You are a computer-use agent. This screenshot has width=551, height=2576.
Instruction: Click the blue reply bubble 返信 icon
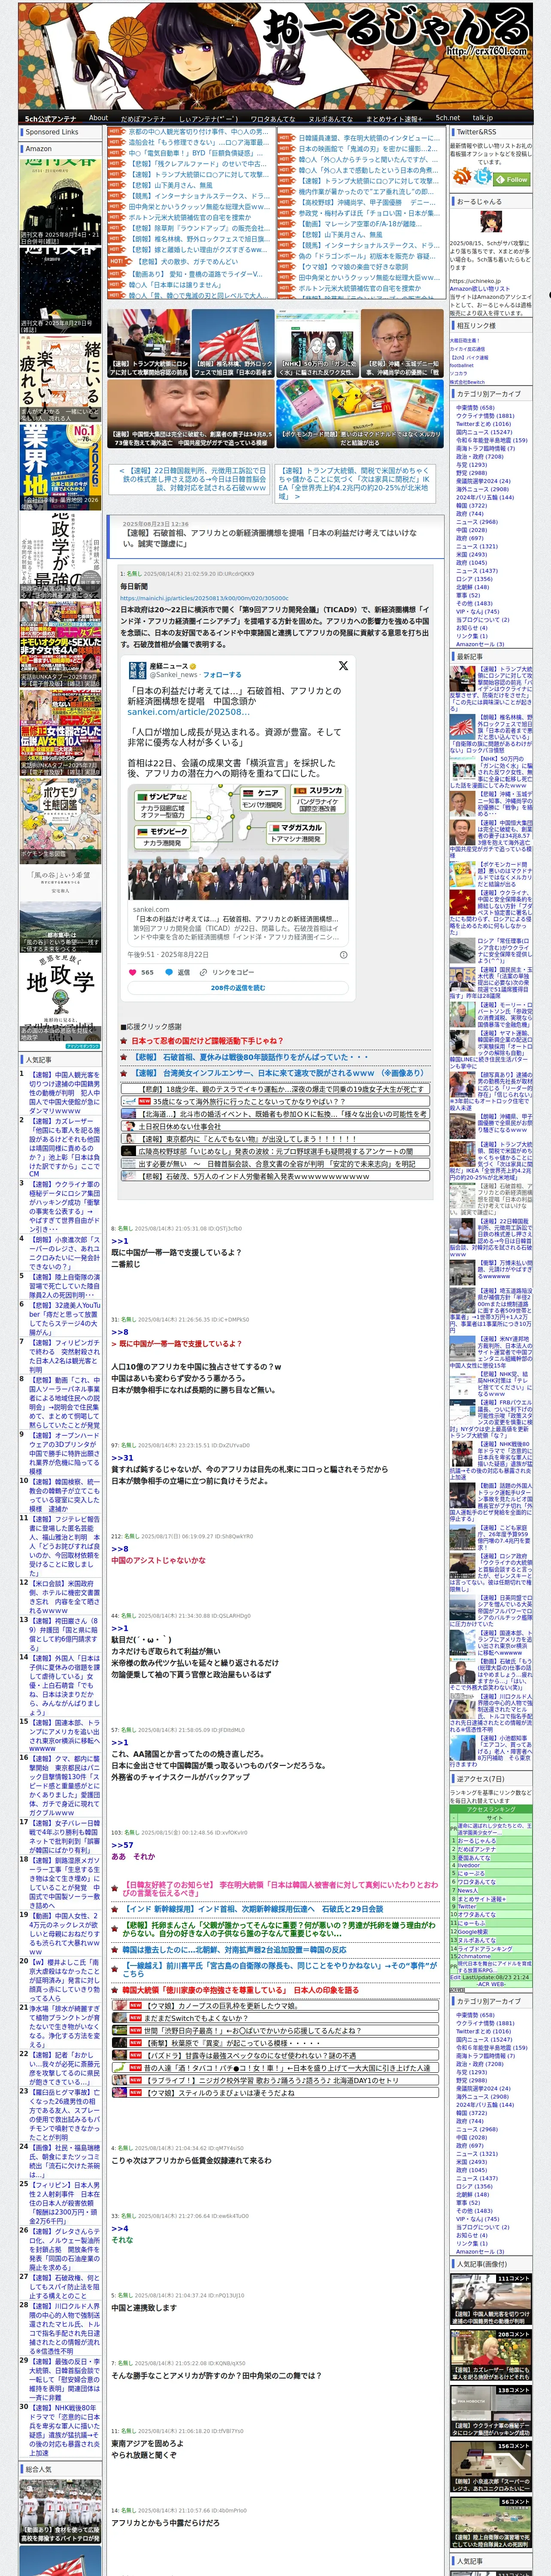[169, 973]
